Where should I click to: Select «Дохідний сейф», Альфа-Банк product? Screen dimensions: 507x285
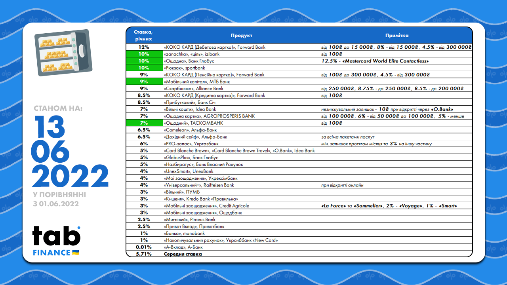click(x=195, y=137)
